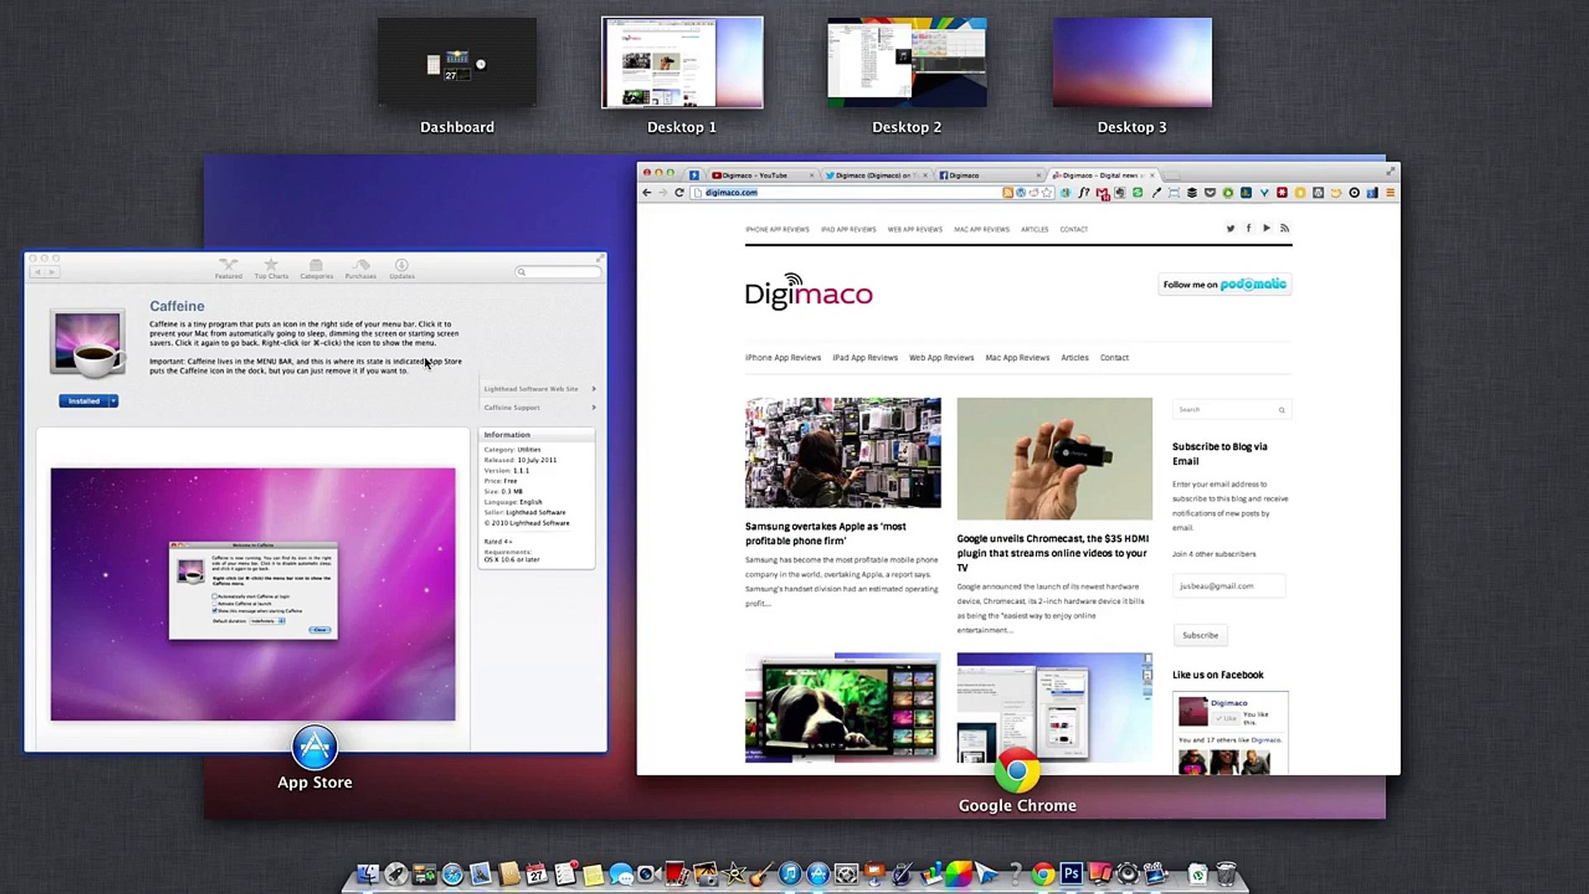The height and width of the screenshot is (894, 1589).
Task: Launch FaceTime from the Dock
Action: (x=650, y=873)
